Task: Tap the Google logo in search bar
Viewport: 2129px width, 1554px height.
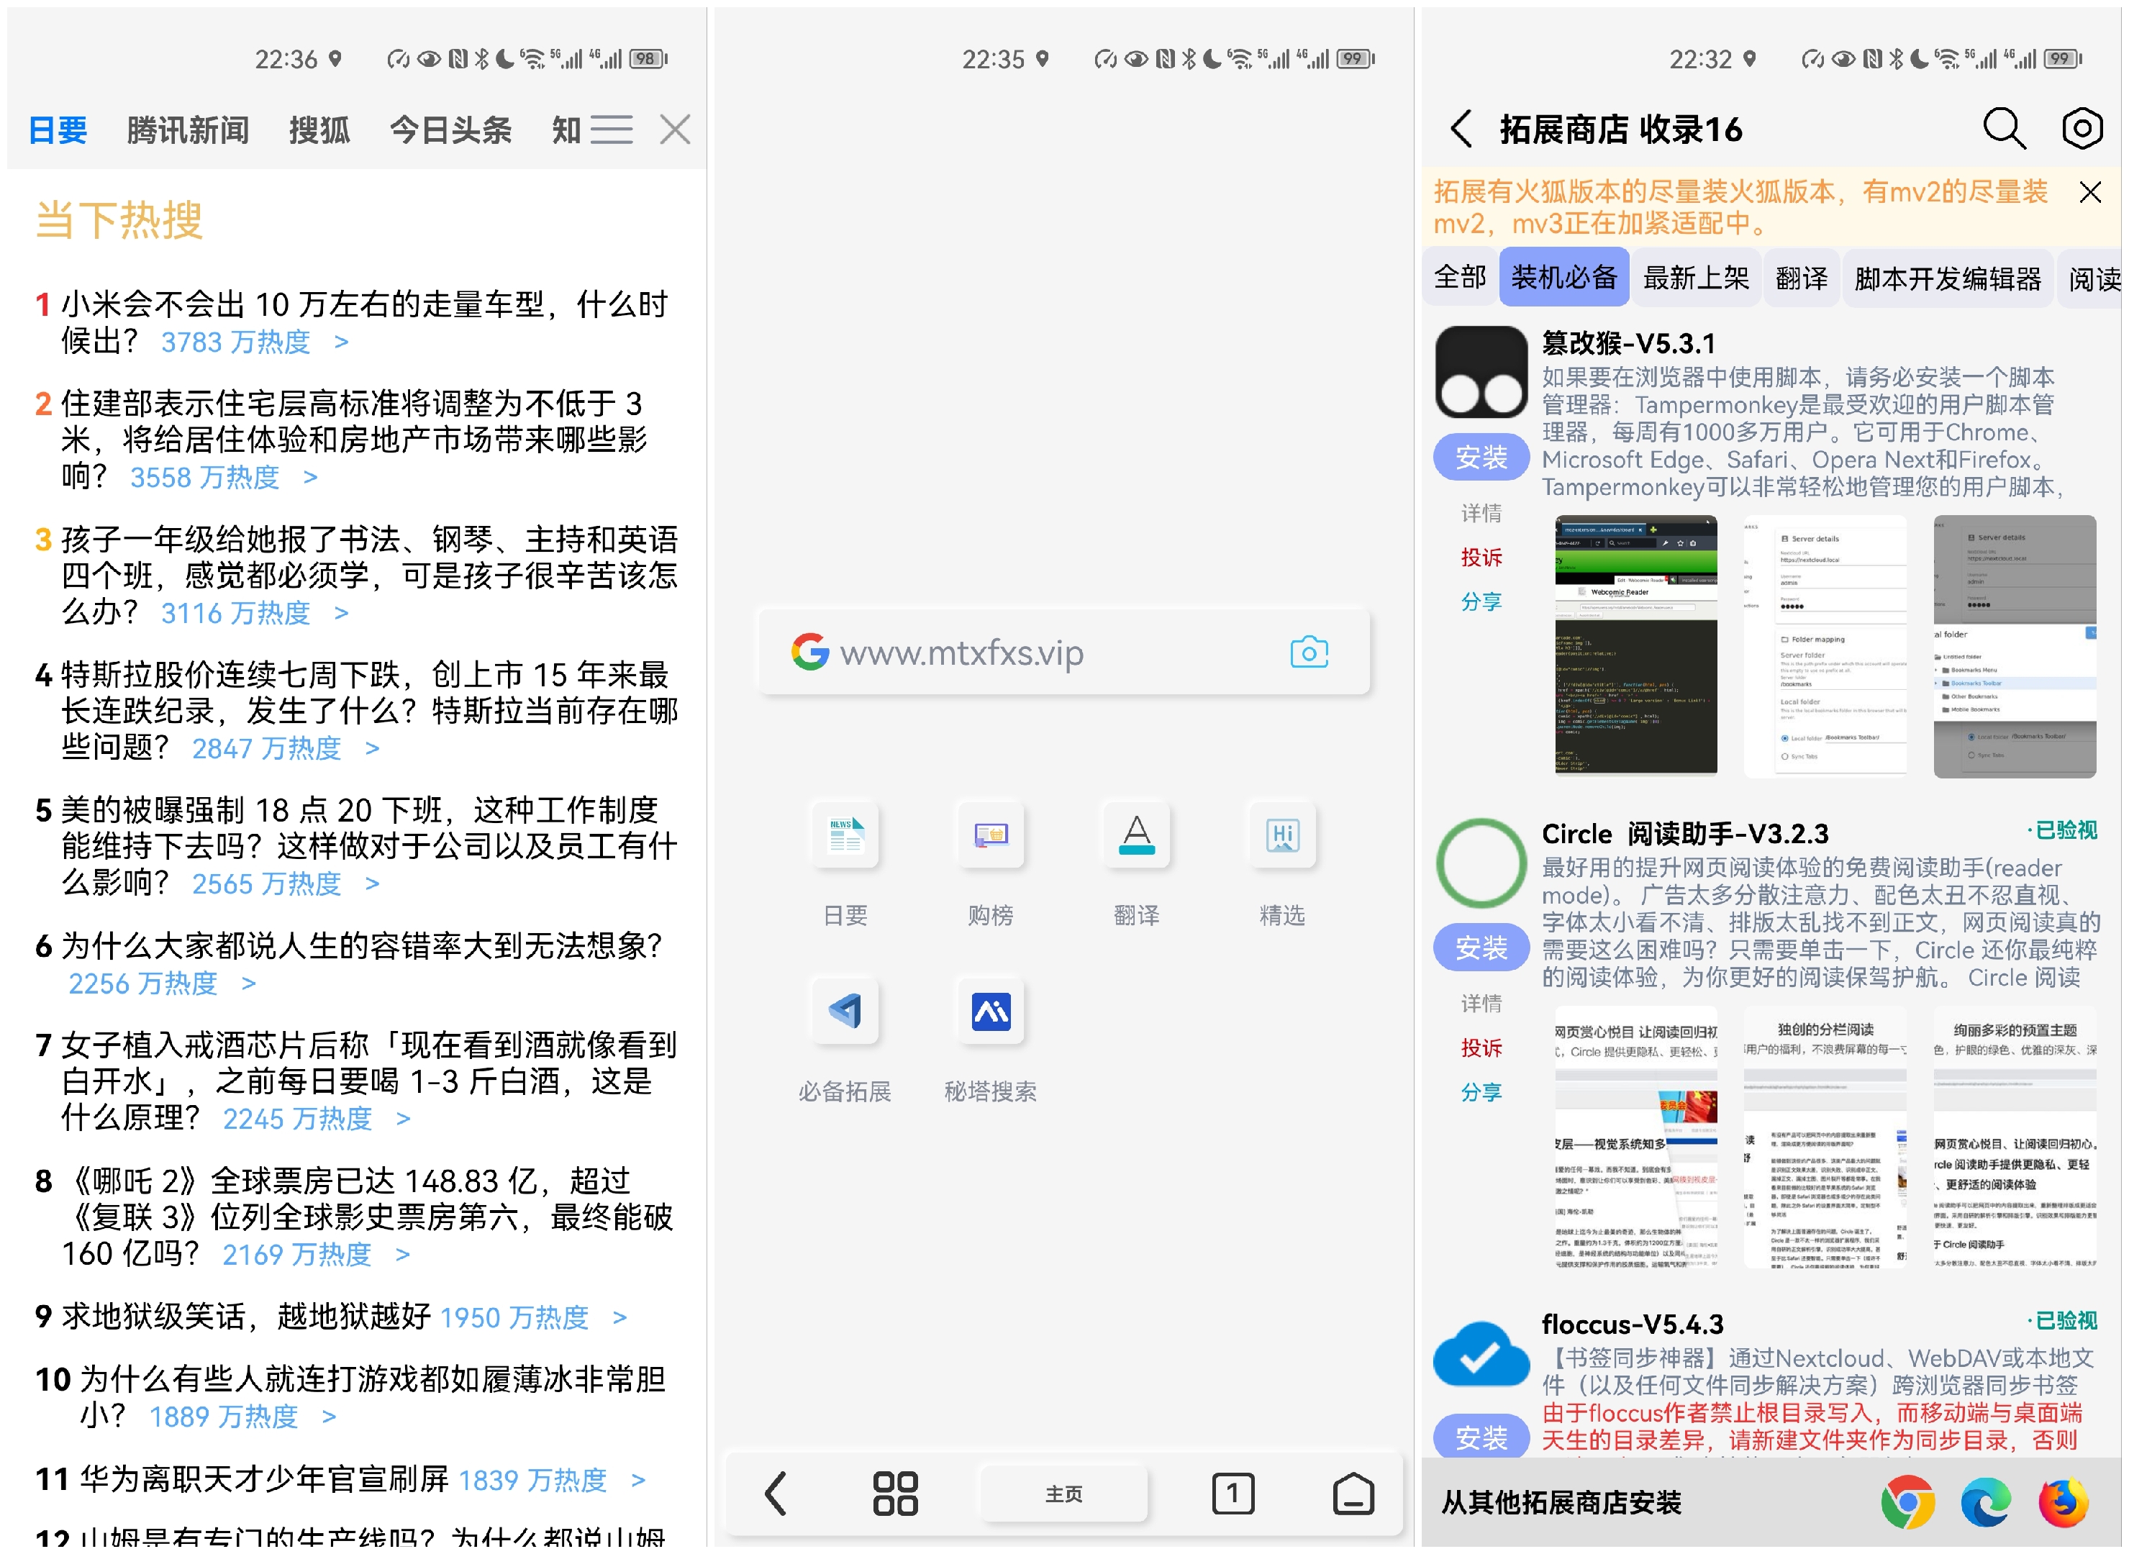Action: pyautogui.click(x=809, y=652)
